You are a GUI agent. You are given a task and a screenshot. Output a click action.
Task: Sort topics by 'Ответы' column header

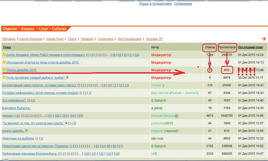pyautogui.click(x=209, y=48)
